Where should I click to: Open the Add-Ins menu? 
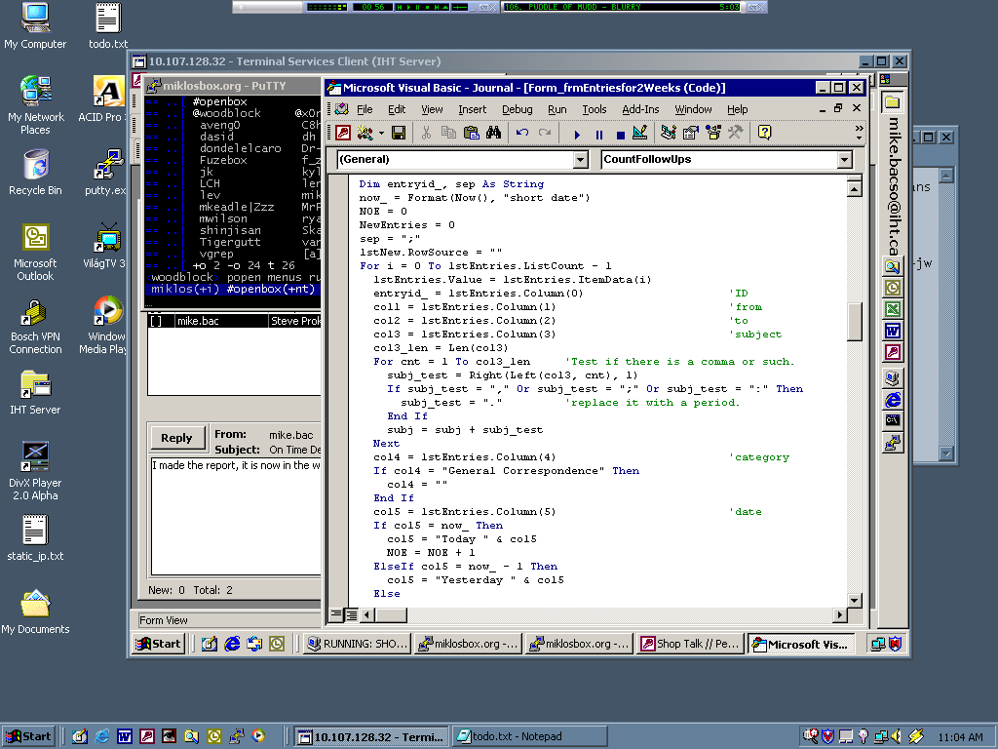(x=640, y=109)
